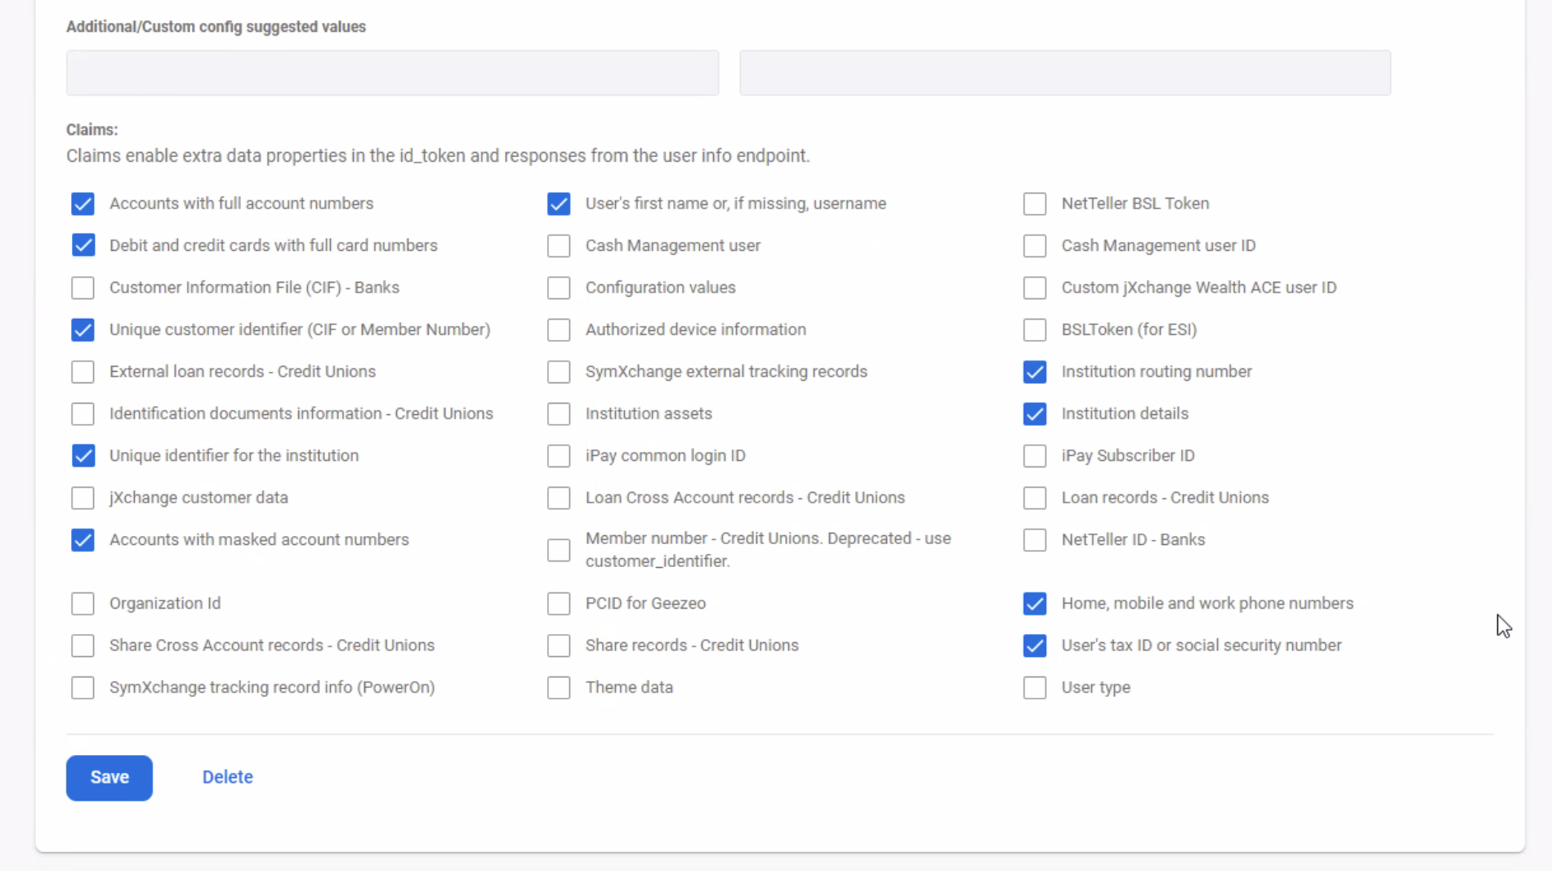Enable Authorized device information claim
This screenshot has width=1552, height=871.
pyautogui.click(x=559, y=329)
